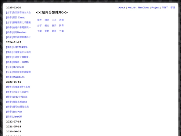Open the [分享]赫爾墨斯之矛 article link
This screenshot has height=136, width=181.
[18, 22]
